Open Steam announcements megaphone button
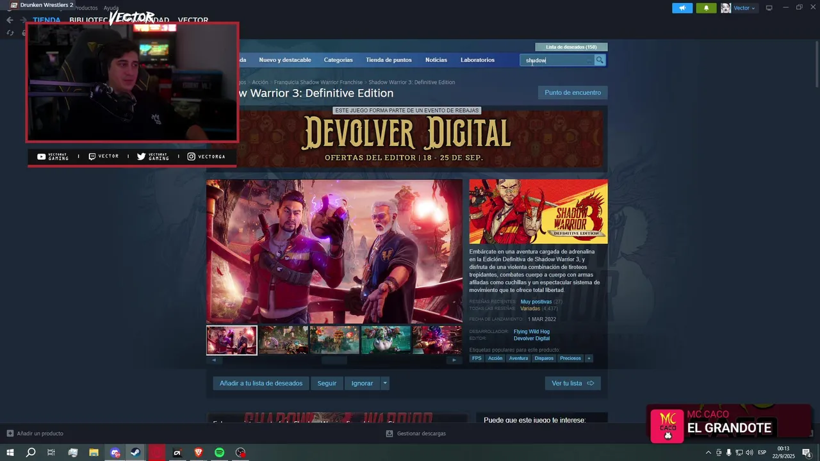Viewport: 820px width, 461px height. [x=682, y=8]
